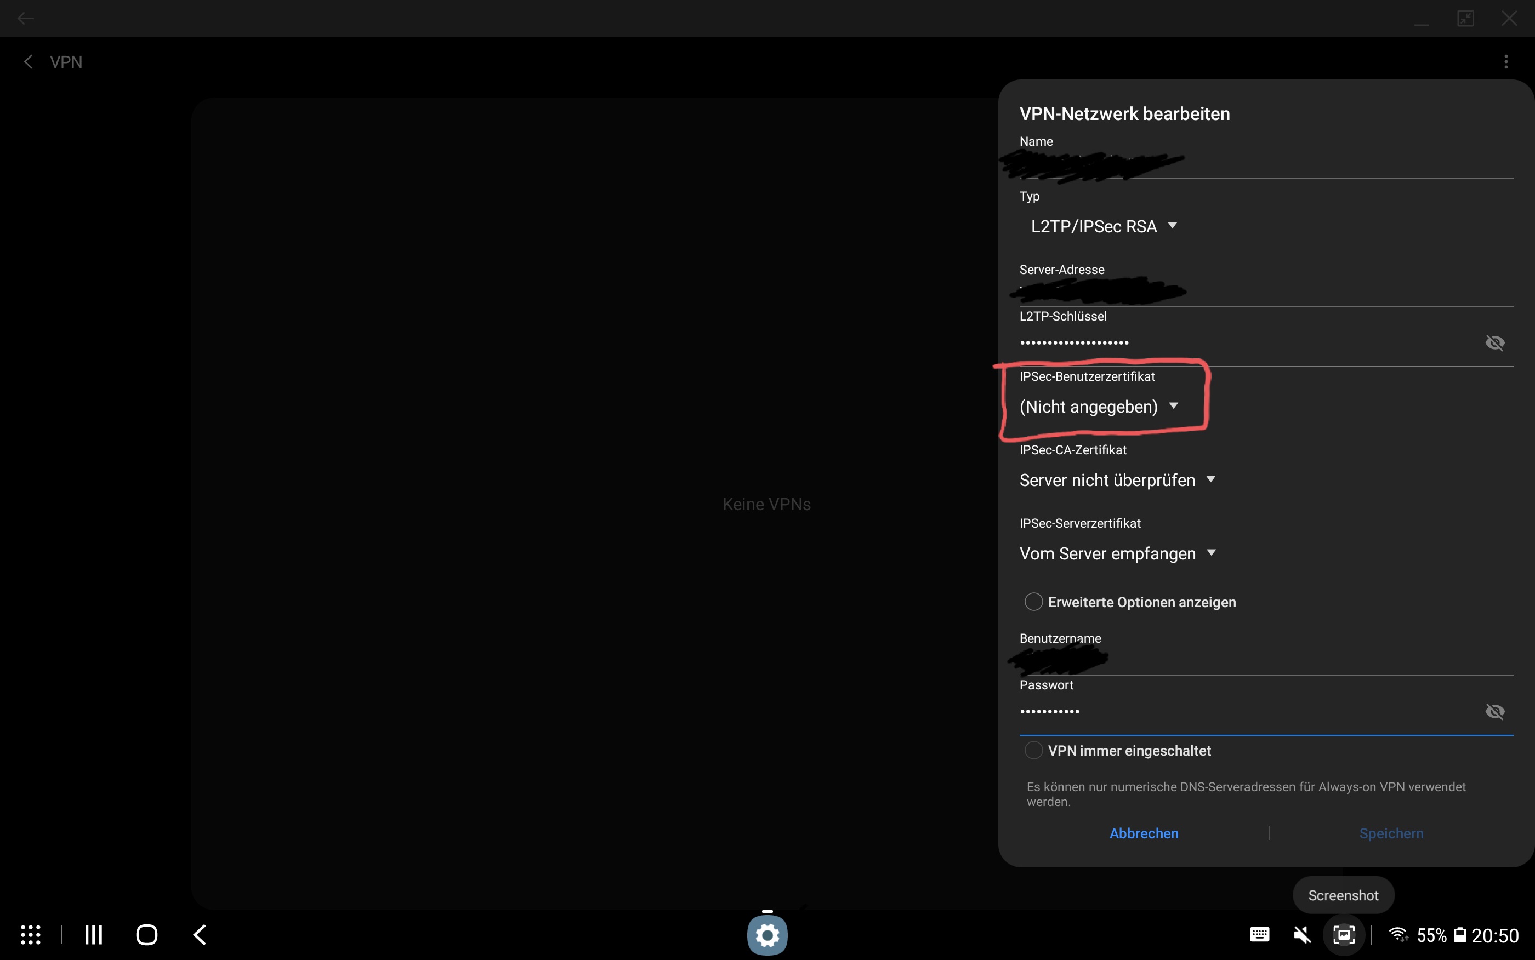Show the L2TP-Schlüssel with the eye icon

(1494, 343)
